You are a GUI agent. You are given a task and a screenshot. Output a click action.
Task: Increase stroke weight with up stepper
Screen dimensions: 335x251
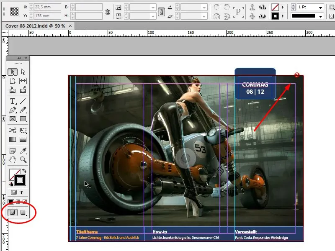(294, 5)
